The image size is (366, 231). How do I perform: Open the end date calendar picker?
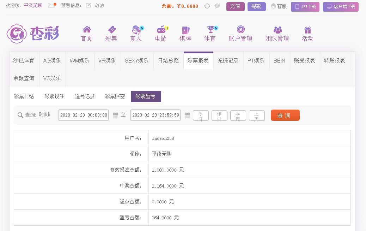point(187,115)
